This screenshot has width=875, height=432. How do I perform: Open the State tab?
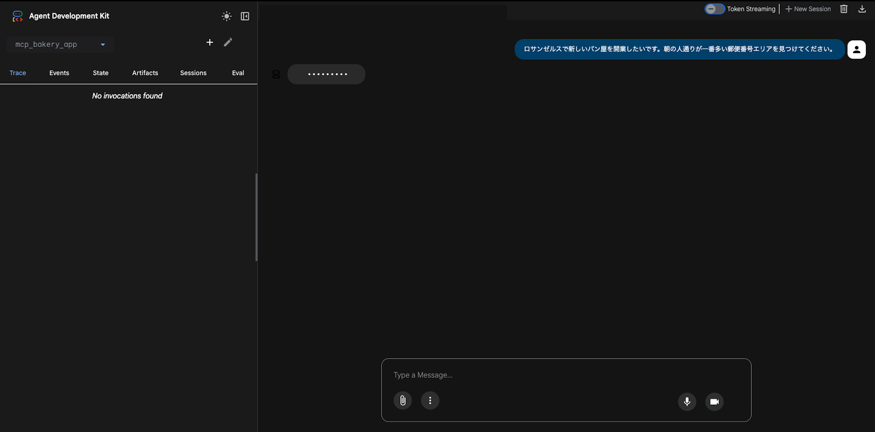(100, 73)
